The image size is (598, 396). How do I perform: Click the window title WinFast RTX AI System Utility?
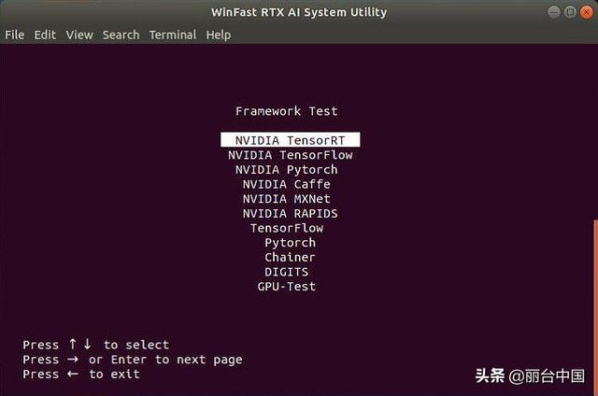click(299, 12)
